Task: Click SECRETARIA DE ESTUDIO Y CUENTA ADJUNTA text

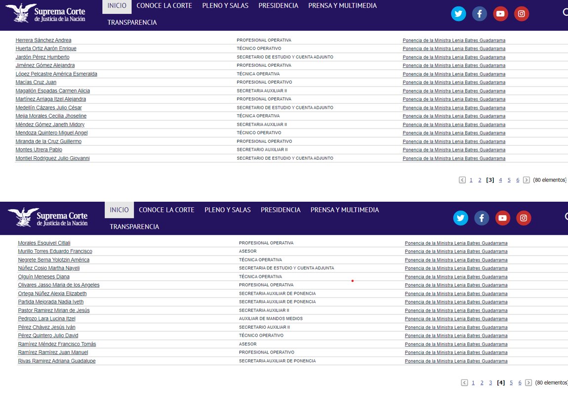Action: click(x=286, y=268)
